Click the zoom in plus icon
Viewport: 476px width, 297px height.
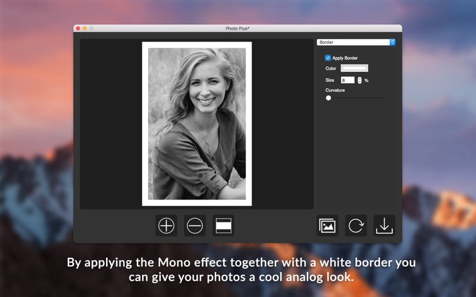coord(166,226)
